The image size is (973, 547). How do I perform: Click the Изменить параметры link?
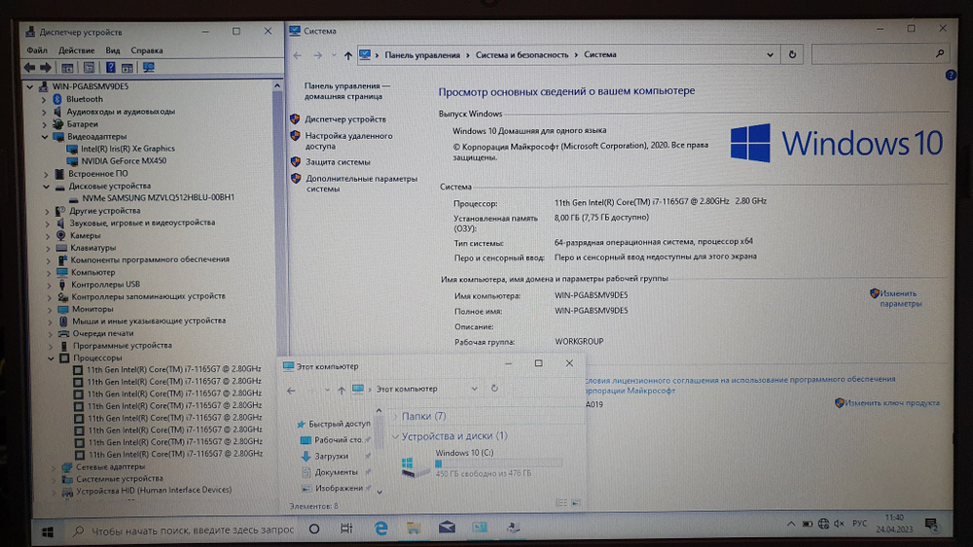pyautogui.click(x=900, y=298)
